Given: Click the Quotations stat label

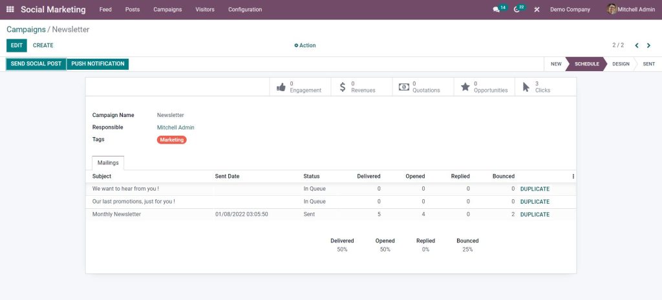Looking at the screenshot, I should 426,91.
